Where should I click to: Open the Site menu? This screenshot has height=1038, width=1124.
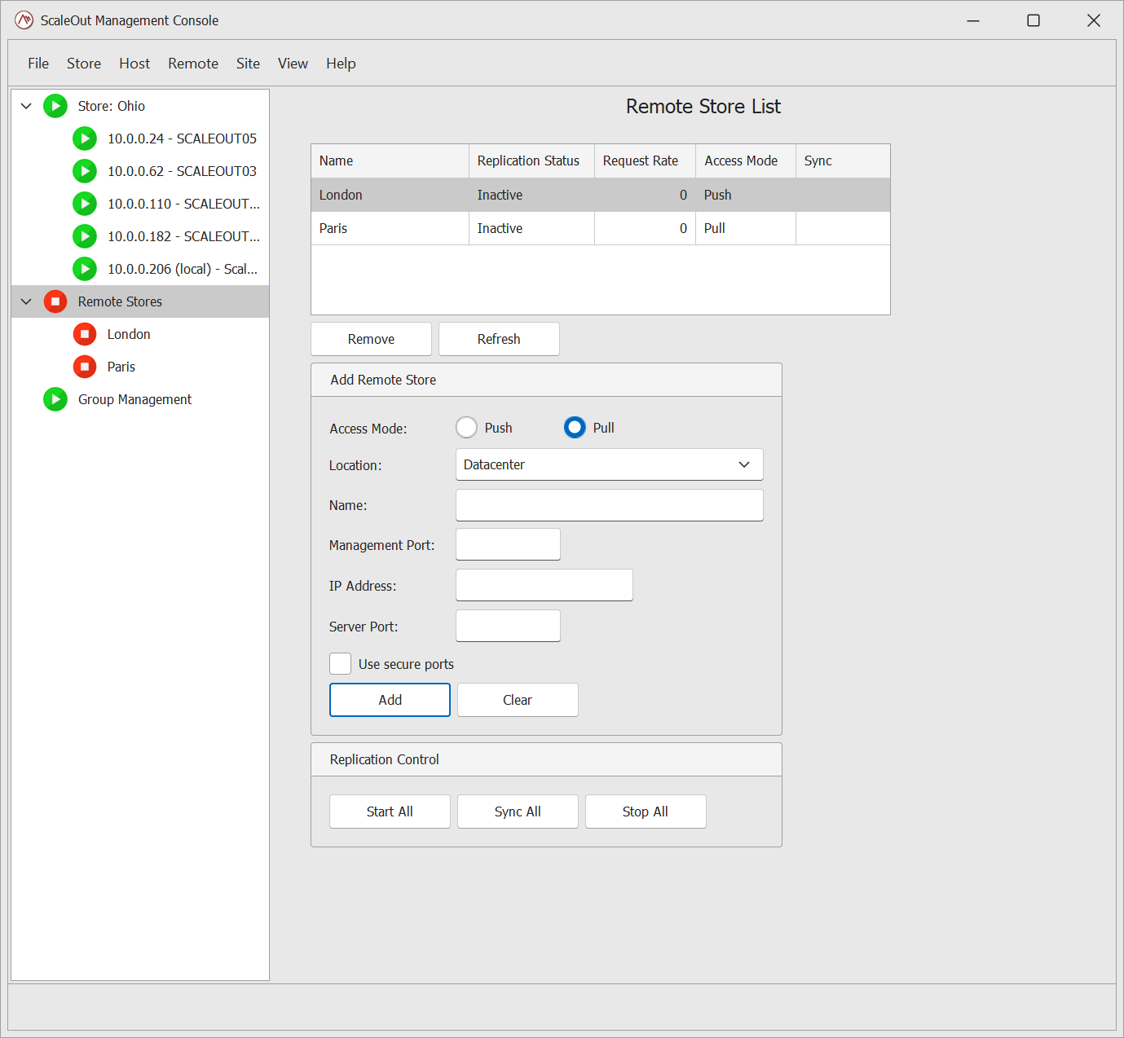click(248, 64)
